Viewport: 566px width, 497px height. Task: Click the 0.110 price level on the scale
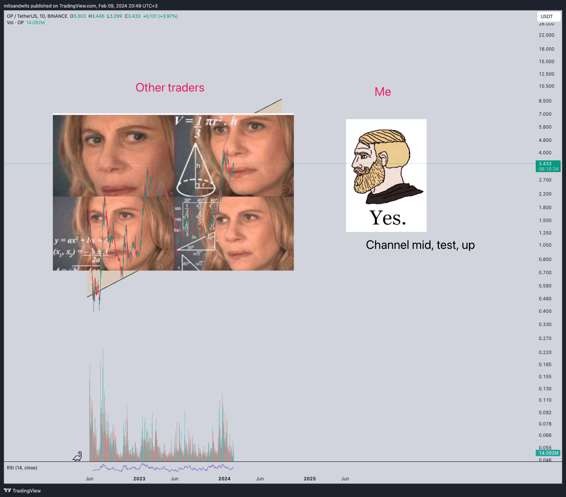pyautogui.click(x=545, y=400)
